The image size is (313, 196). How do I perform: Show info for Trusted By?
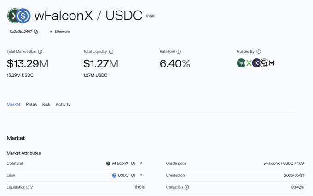click(x=259, y=51)
